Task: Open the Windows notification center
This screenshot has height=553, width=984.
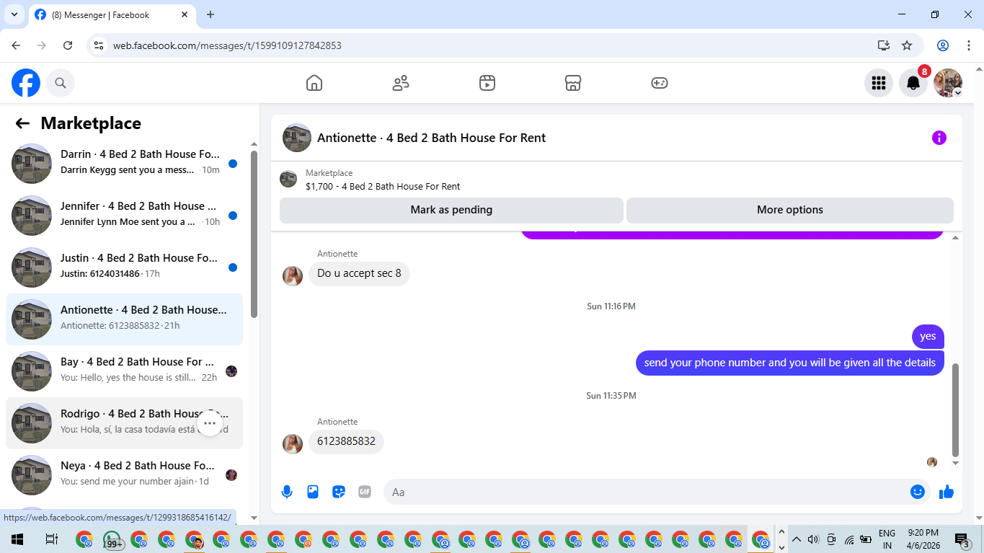Action: [963, 539]
